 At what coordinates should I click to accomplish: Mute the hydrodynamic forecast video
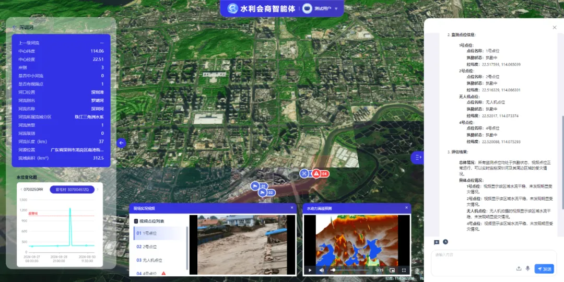click(322, 270)
